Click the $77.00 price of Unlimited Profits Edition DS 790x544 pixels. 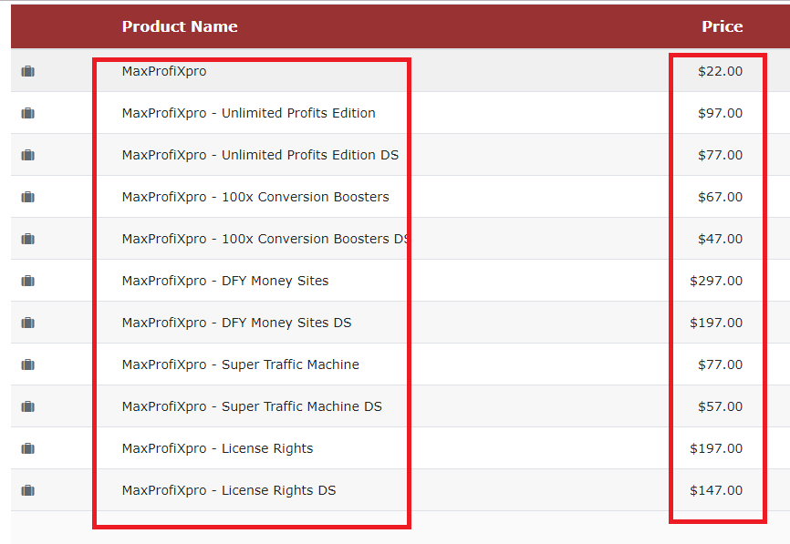[720, 155]
